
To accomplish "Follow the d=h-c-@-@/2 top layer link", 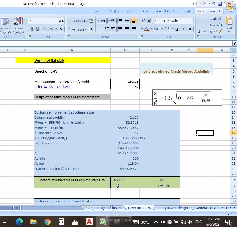I will pos(53,87).
